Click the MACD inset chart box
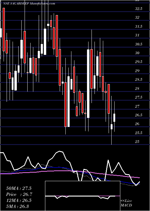Viewport: 150px width, 211px height. click(x=82, y=196)
